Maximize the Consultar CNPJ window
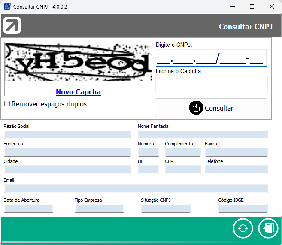 coord(252,7)
